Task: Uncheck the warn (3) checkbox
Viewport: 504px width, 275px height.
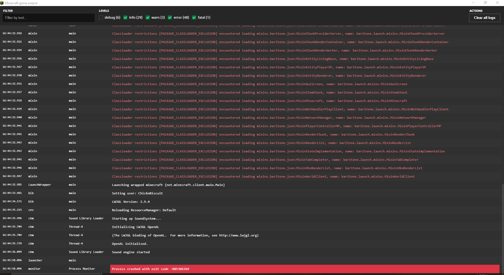Action: (x=148, y=17)
